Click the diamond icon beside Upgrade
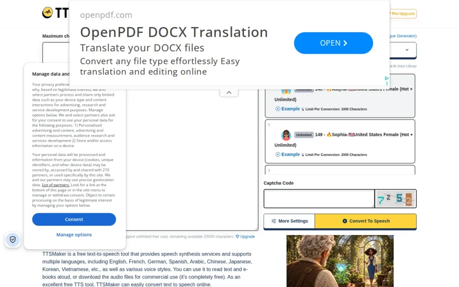Screen dimensions: 459x287 [x=238, y=237]
